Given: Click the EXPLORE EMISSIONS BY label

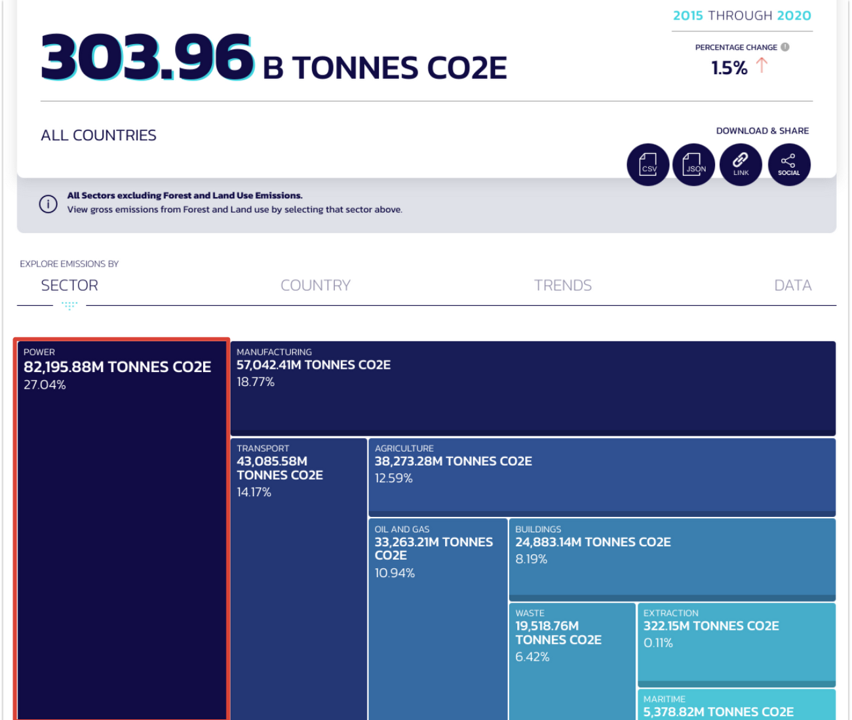Looking at the screenshot, I should [x=69, y=264].
